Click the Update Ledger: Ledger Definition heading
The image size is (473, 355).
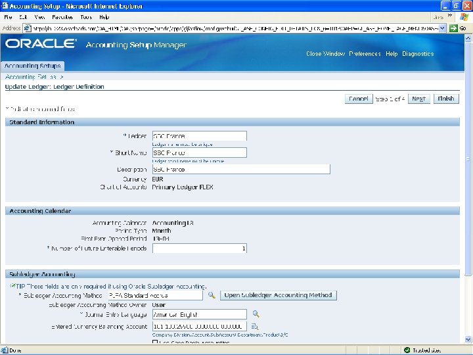pos(55,87)
